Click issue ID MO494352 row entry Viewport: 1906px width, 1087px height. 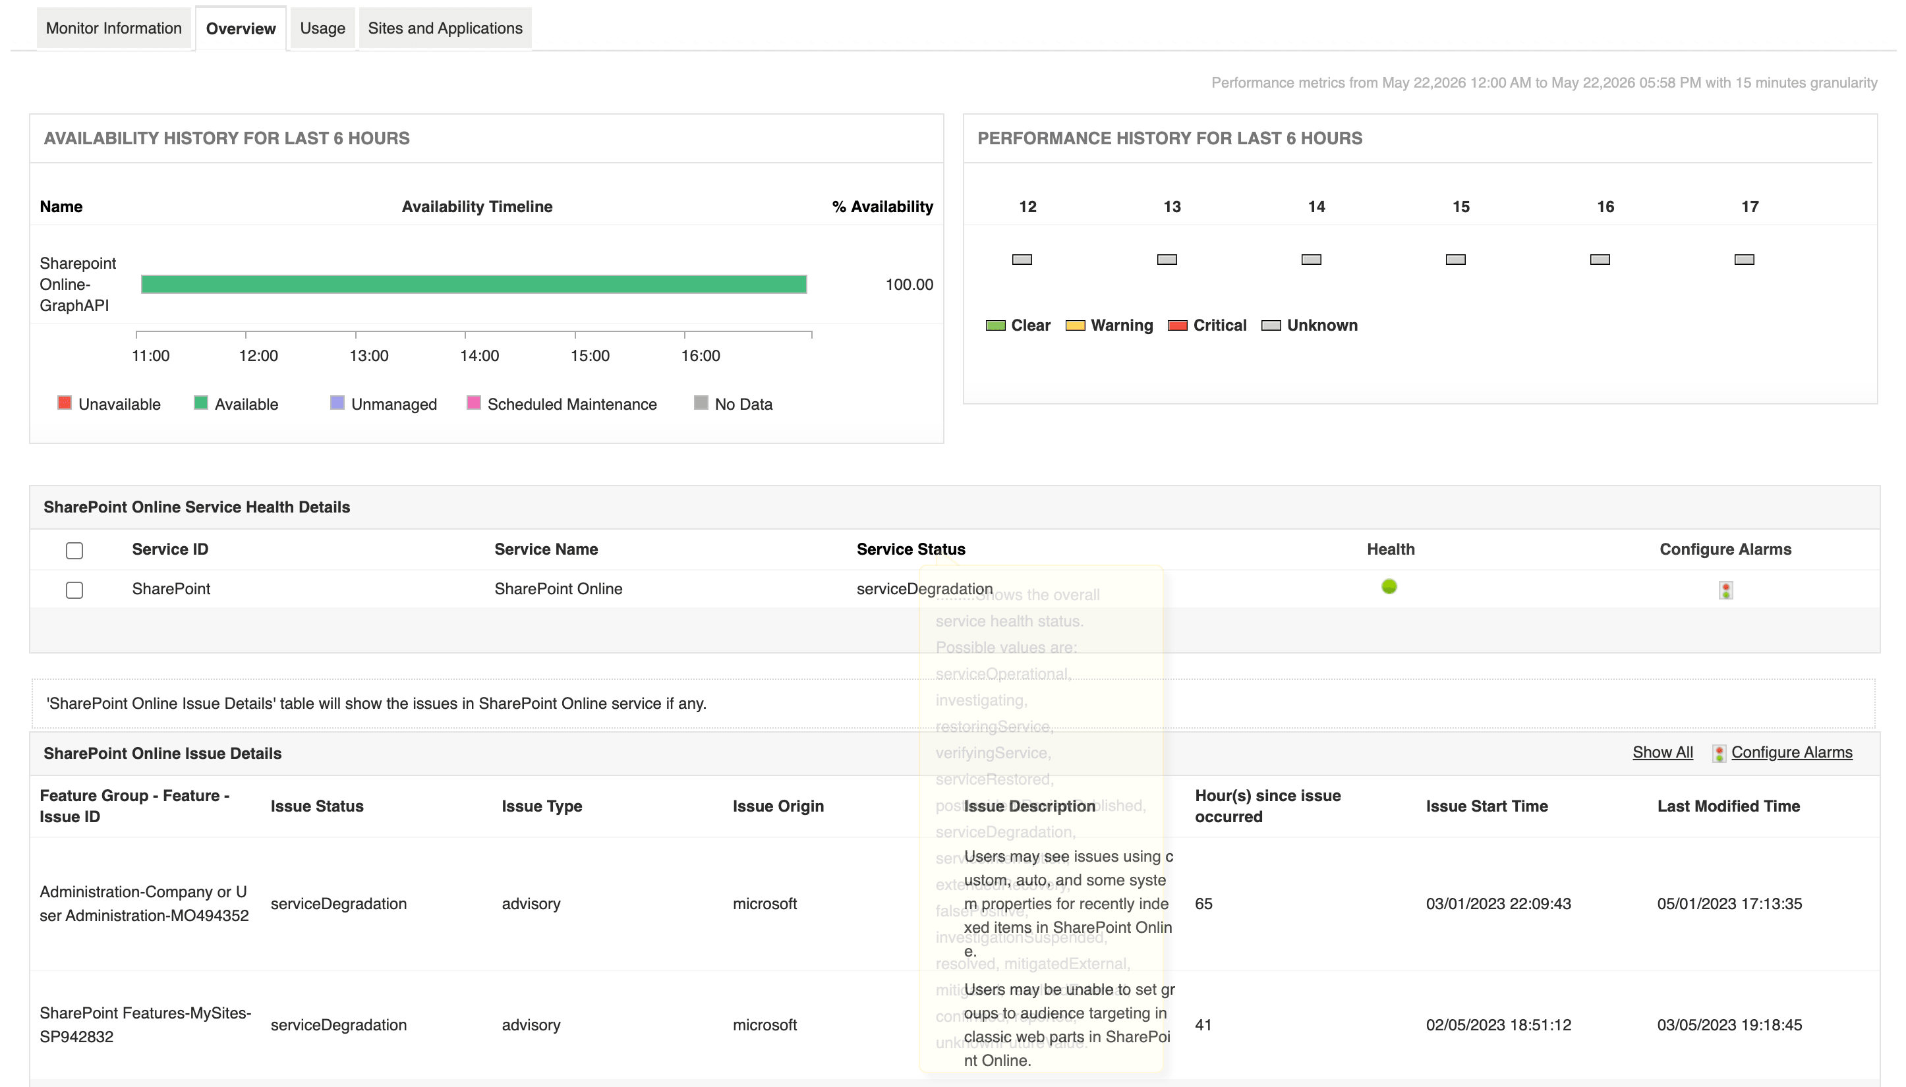click(144, 903)
